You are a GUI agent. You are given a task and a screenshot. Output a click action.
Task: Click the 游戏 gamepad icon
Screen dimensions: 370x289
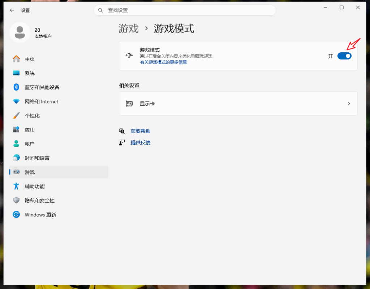click(x=16, y=172)
